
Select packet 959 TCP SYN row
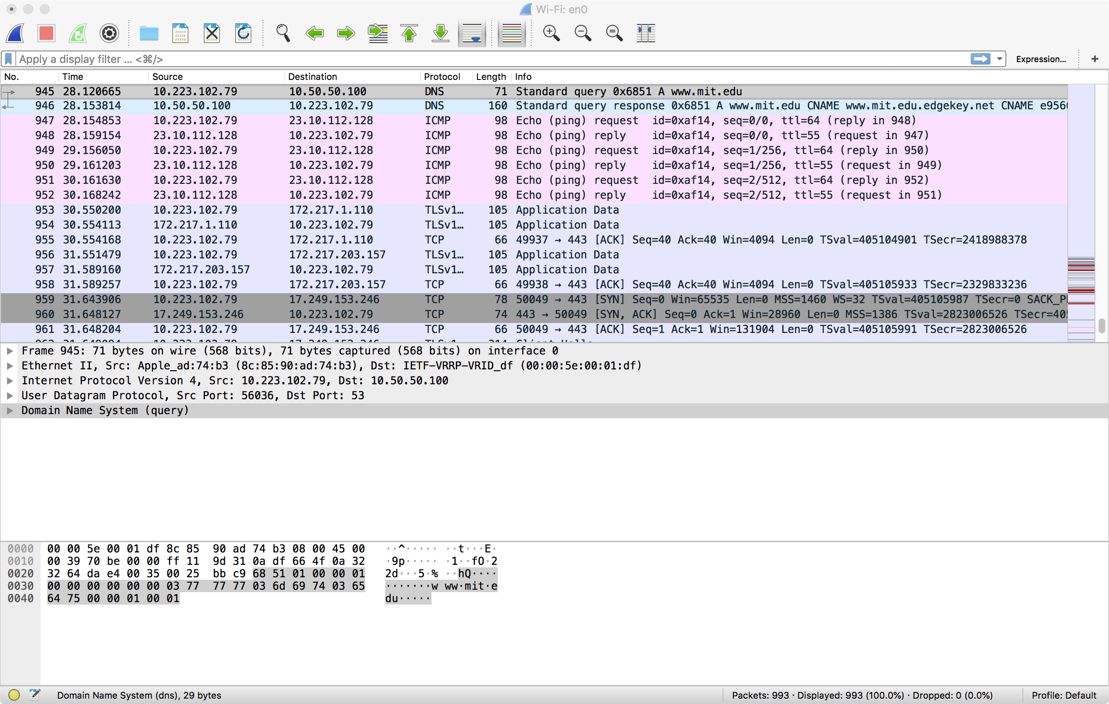coord(534,299)
